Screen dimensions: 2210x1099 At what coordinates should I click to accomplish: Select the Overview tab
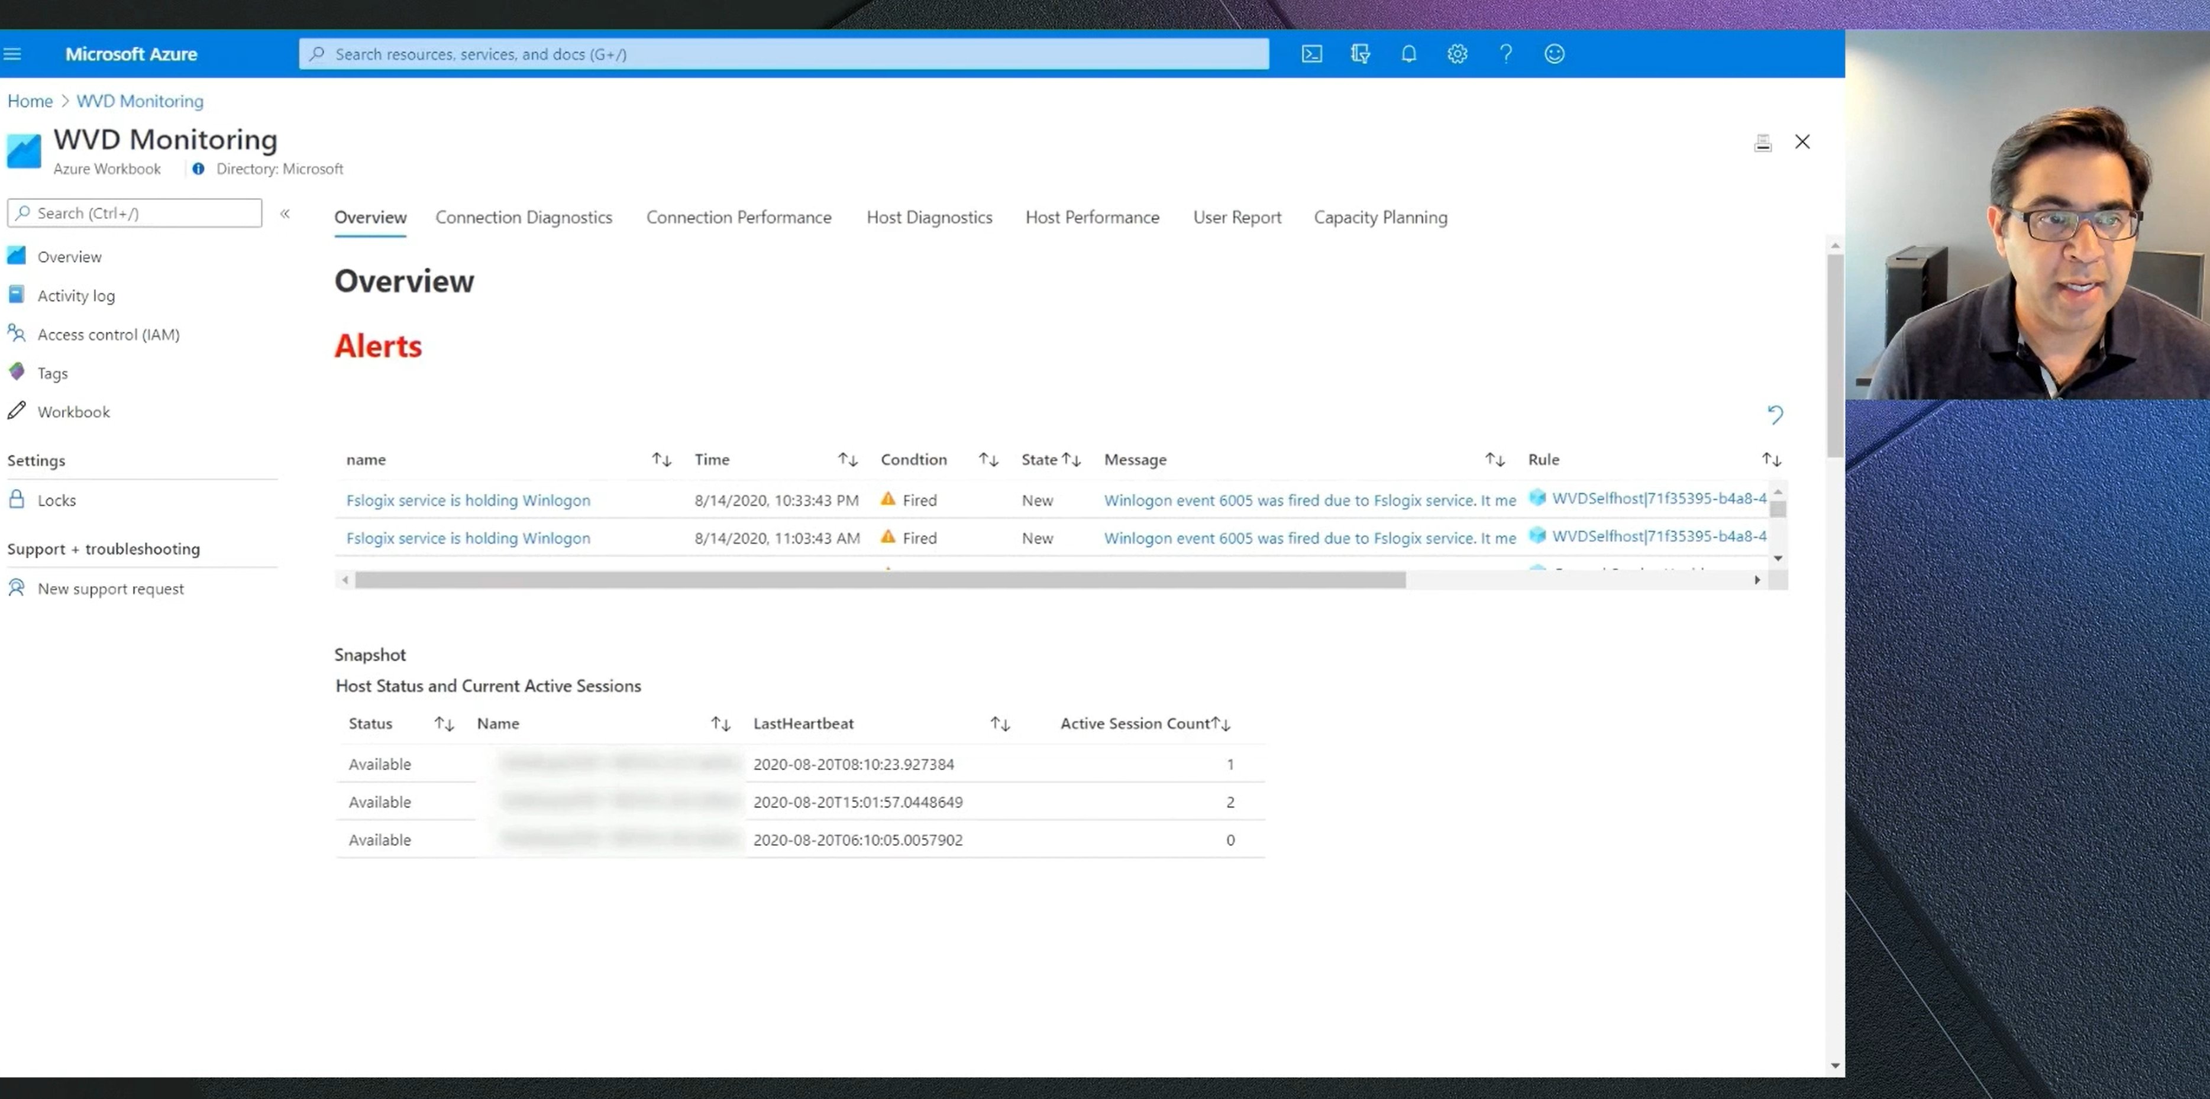(x=371, y=217)
